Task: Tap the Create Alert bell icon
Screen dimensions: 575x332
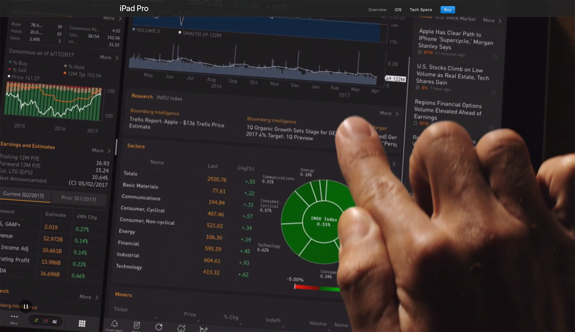Action: (x=114, y=325)
